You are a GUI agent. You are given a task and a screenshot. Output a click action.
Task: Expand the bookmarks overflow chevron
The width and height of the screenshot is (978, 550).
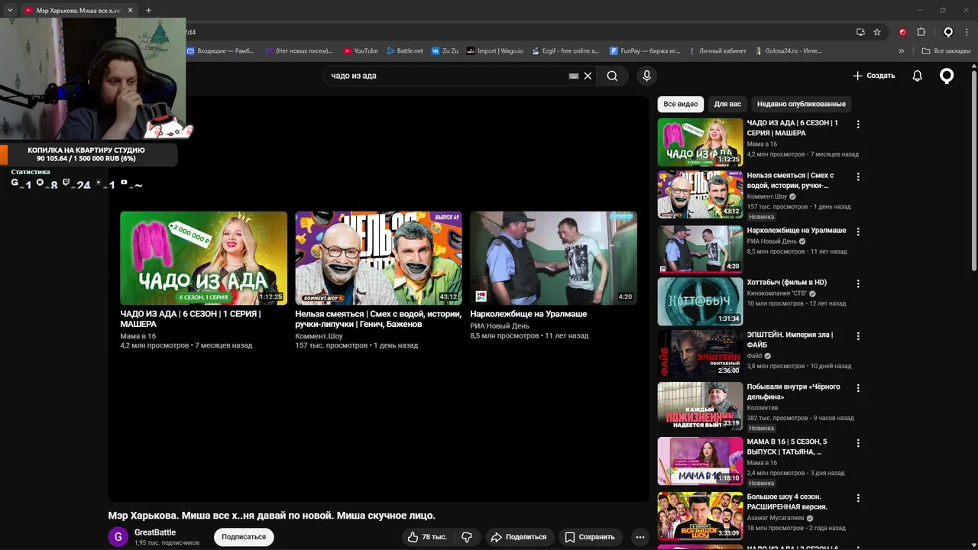pyautogui.click(x=902, y=51)
